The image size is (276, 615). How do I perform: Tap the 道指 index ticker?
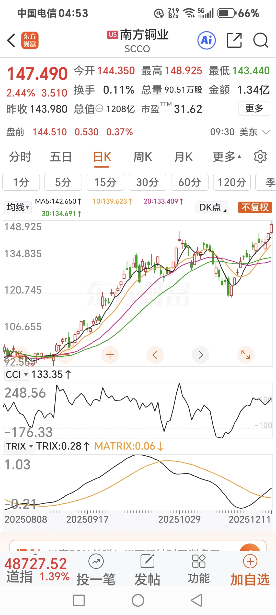click(x=37, y=570)
